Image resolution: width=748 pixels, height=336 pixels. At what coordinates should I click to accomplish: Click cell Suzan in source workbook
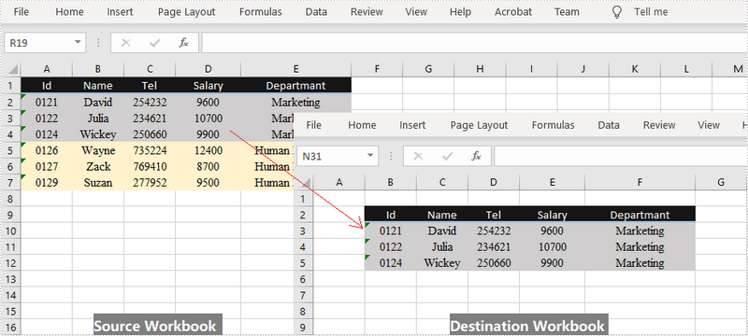(98, 183)
